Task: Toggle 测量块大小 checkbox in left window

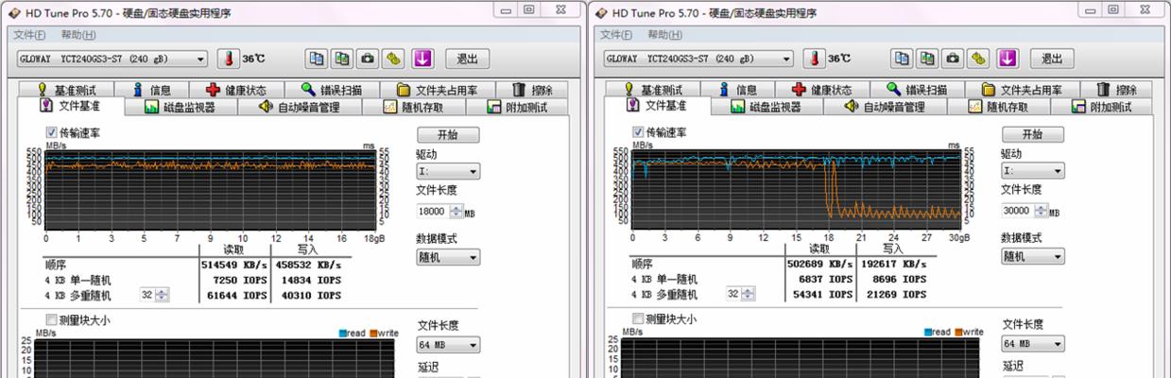Action: point(51,320)
